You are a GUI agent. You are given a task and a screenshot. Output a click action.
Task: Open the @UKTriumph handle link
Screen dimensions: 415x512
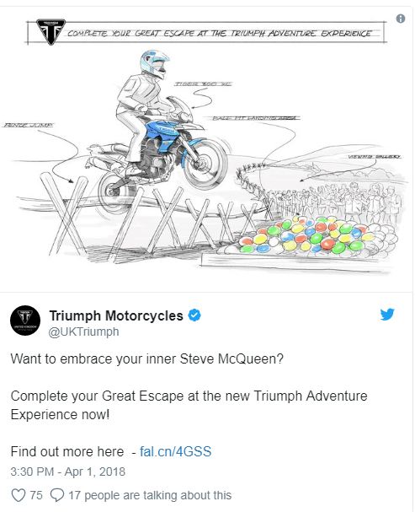83,331
